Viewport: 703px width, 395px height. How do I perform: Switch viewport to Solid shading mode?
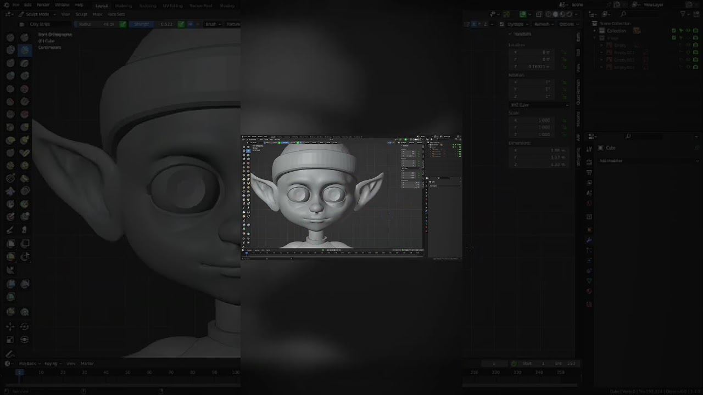[555, 14]
